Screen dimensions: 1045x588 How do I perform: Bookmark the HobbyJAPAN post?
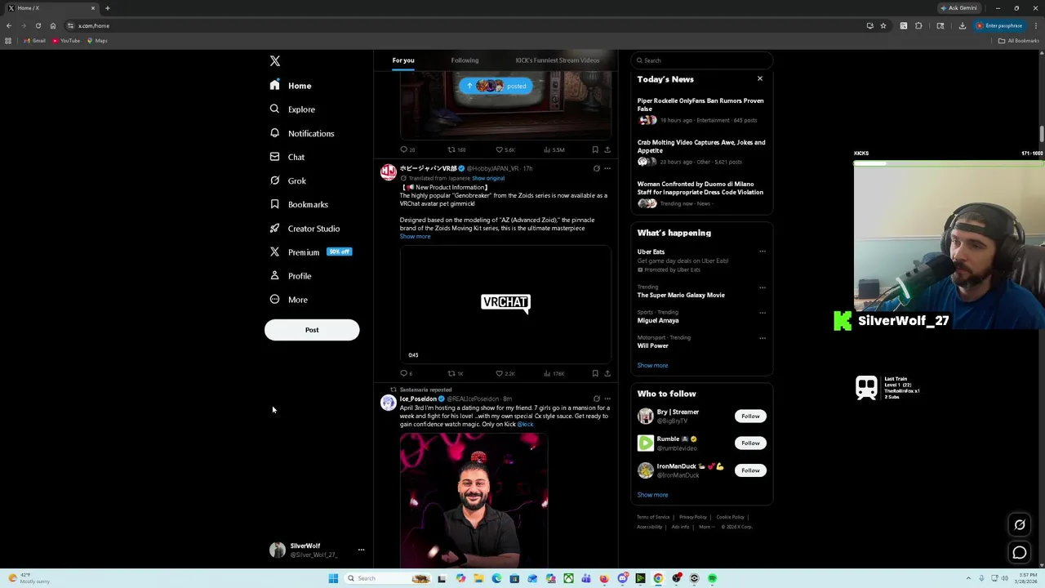pos(595,373)
